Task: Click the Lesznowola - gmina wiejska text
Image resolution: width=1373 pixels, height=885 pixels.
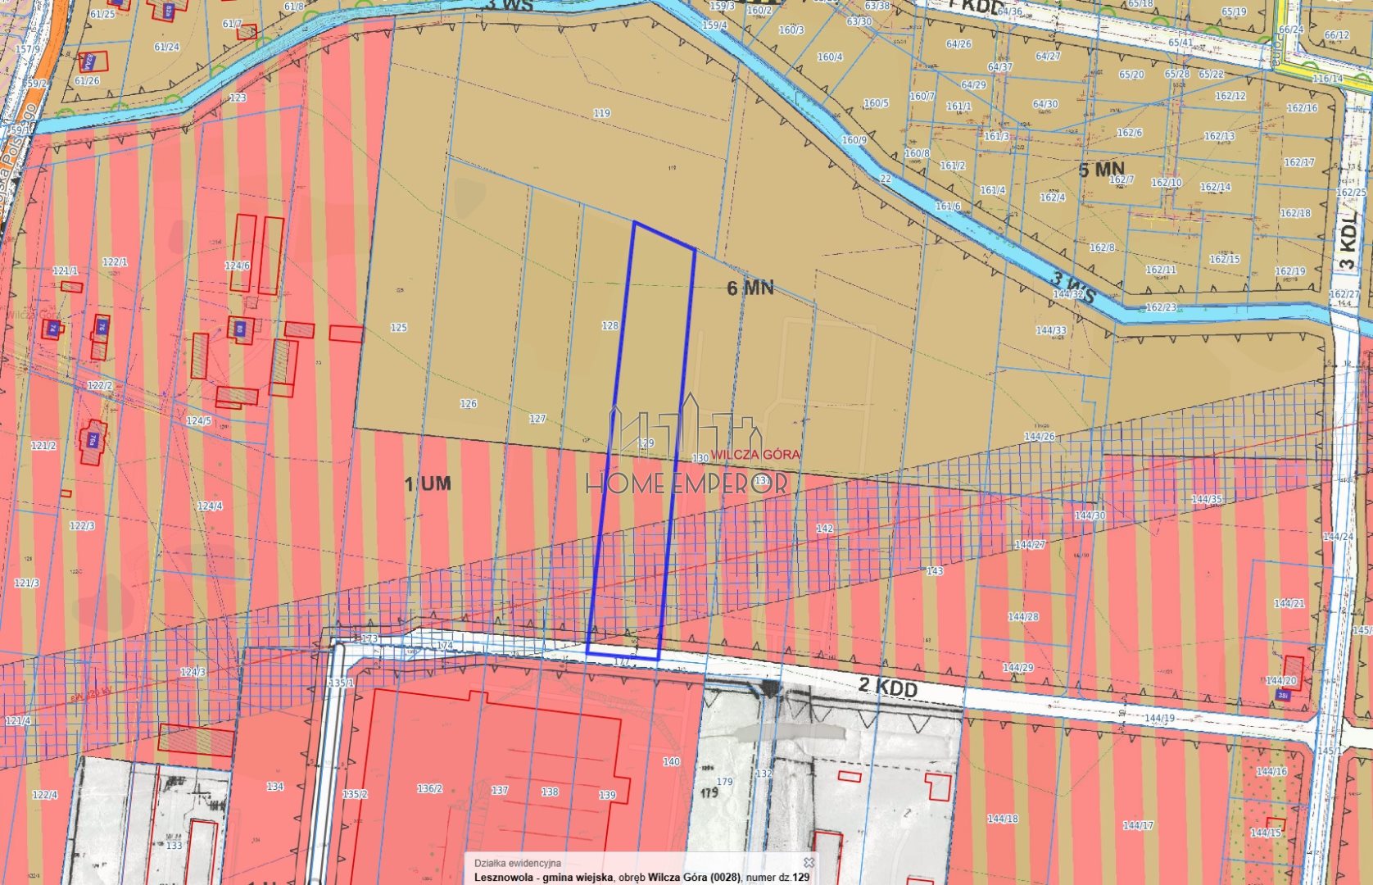Action: click(544, 878)
